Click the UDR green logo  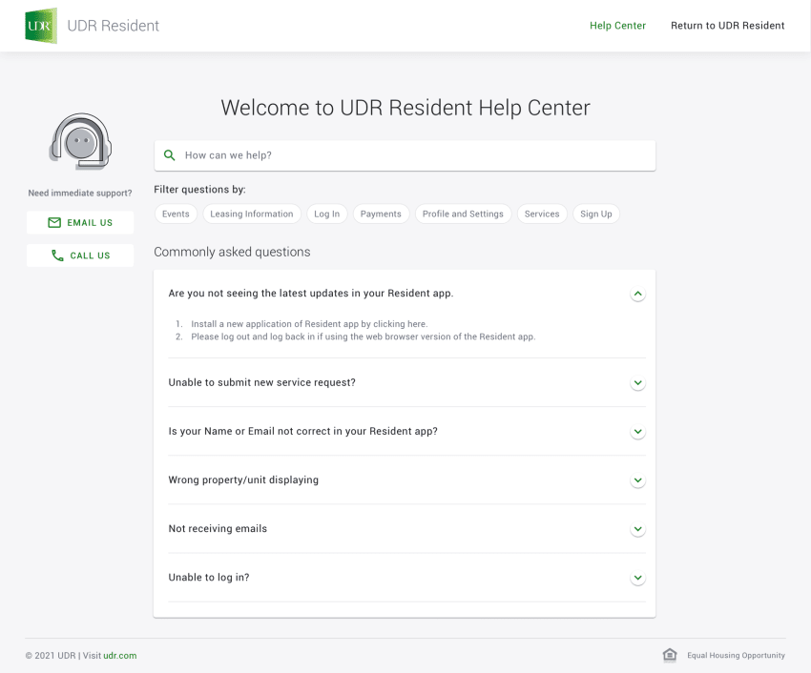point(41,26)
